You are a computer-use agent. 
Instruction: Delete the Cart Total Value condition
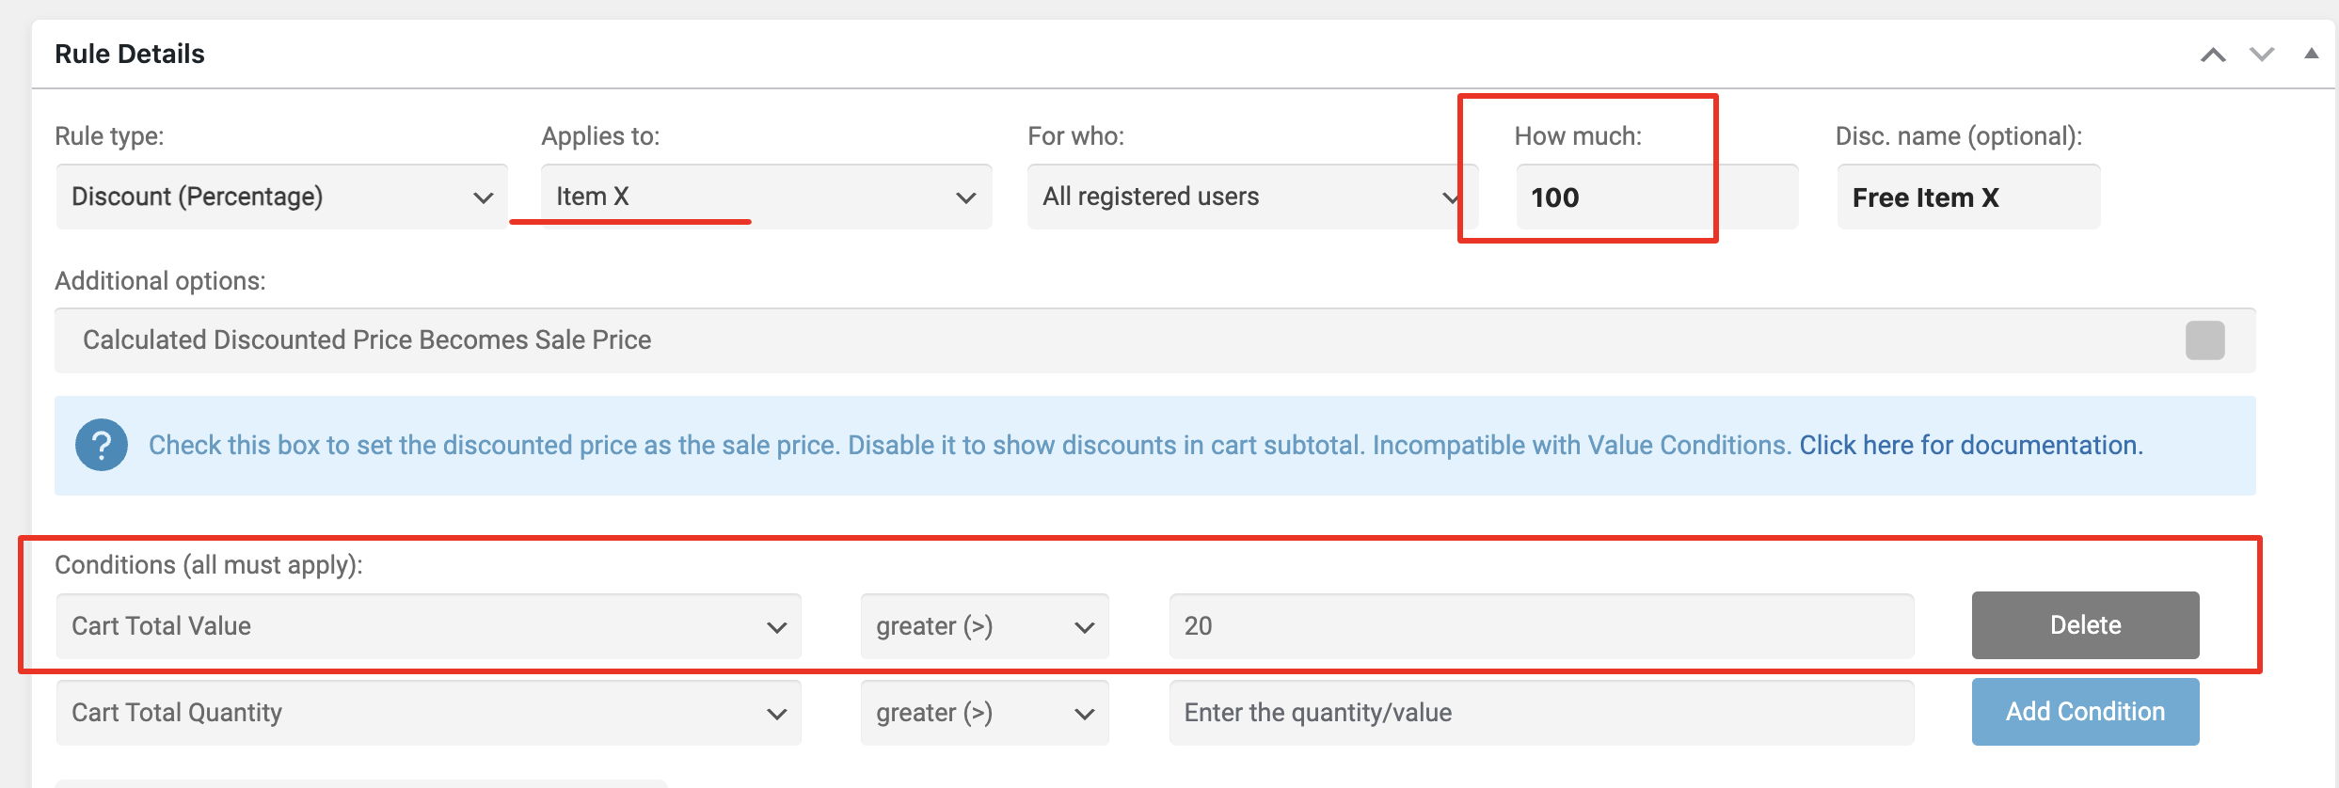point(2086,625)
